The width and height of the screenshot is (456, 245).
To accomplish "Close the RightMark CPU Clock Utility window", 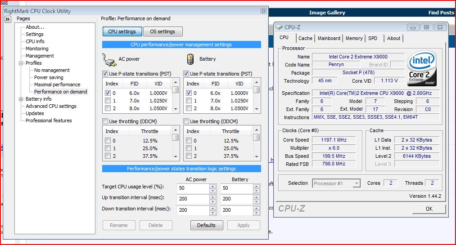I will (x=263, y=11).
